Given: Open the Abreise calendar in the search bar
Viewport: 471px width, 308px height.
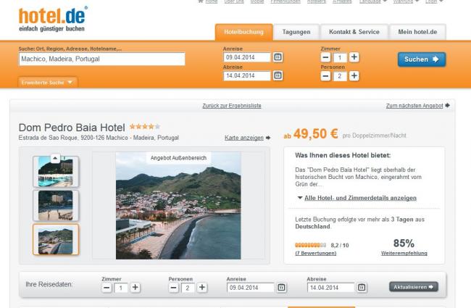Looking at the screenshot, I should pos(278,75).
